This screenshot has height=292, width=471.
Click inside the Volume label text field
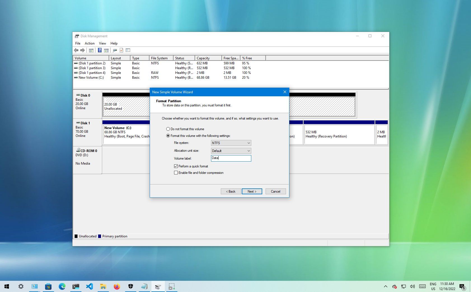(231, 158)
